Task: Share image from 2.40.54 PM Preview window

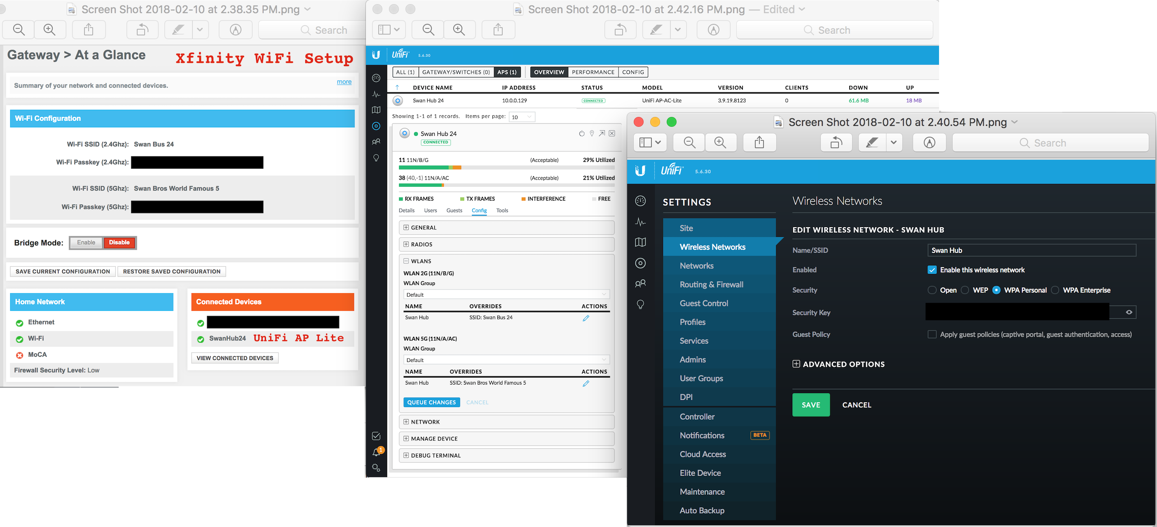Action: pyautogui.click(x=759, y=143)
